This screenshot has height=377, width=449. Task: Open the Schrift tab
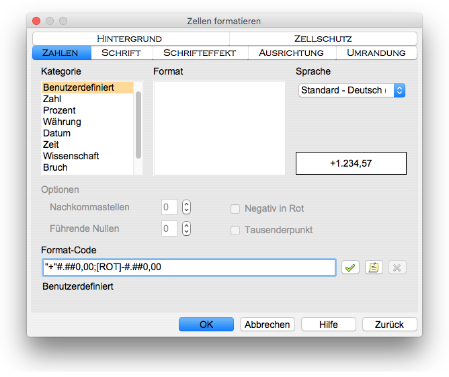[x=122, y=52]
